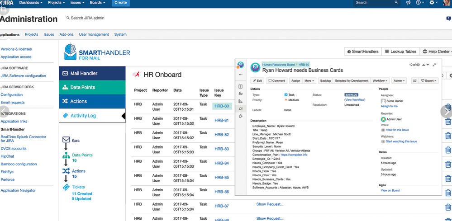Open the board columns icon in the issue sidebar
Image resolution: width=452 pixels, height=221 pixels.
(241, 87)
